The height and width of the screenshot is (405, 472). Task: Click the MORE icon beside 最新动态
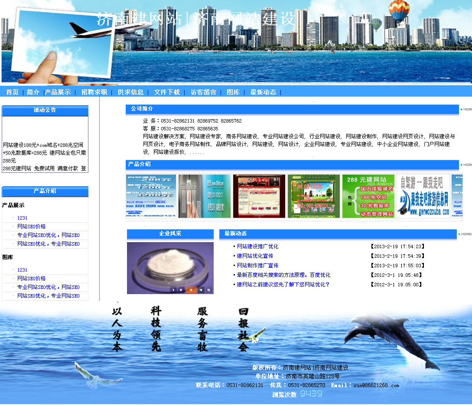pos(465,234)
